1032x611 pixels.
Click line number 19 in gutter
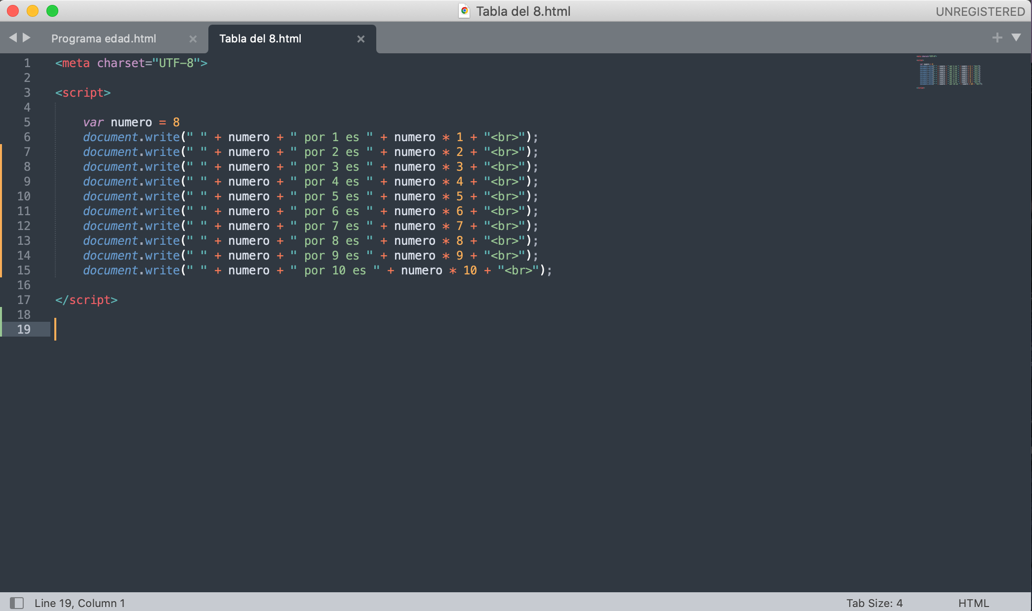[24, 330]
